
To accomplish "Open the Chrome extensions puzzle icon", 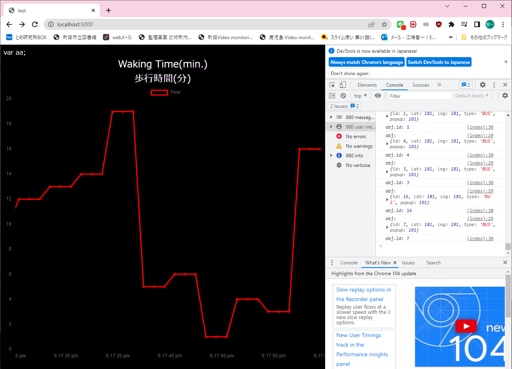I will 452,24.
